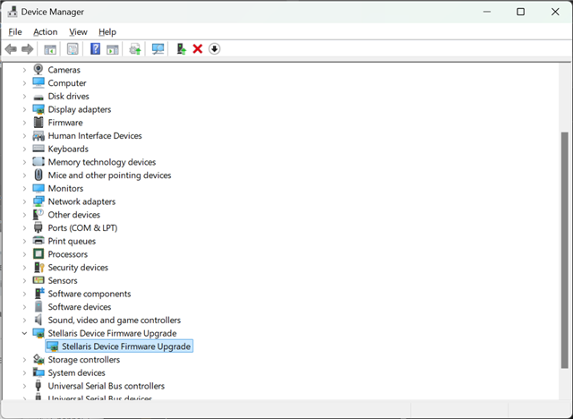
Task: Expand Ports (COM & LPT) category
Action: (x=24, y=228)
